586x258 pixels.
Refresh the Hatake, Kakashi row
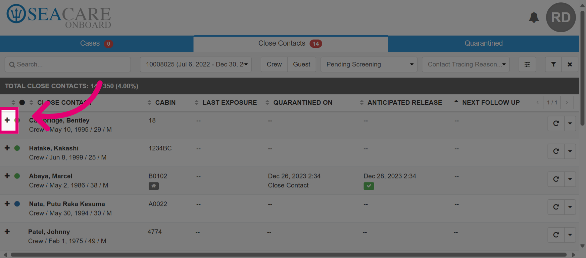coord(556,151)
